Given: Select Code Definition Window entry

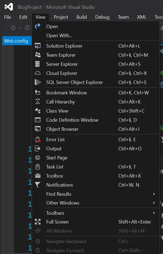Looking at the screenshot, I should [95, 120].
